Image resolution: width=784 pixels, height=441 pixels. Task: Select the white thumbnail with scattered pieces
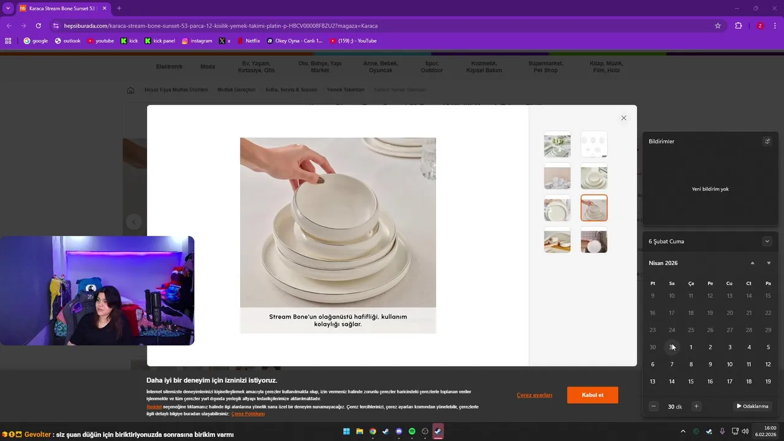coord(594,145)
